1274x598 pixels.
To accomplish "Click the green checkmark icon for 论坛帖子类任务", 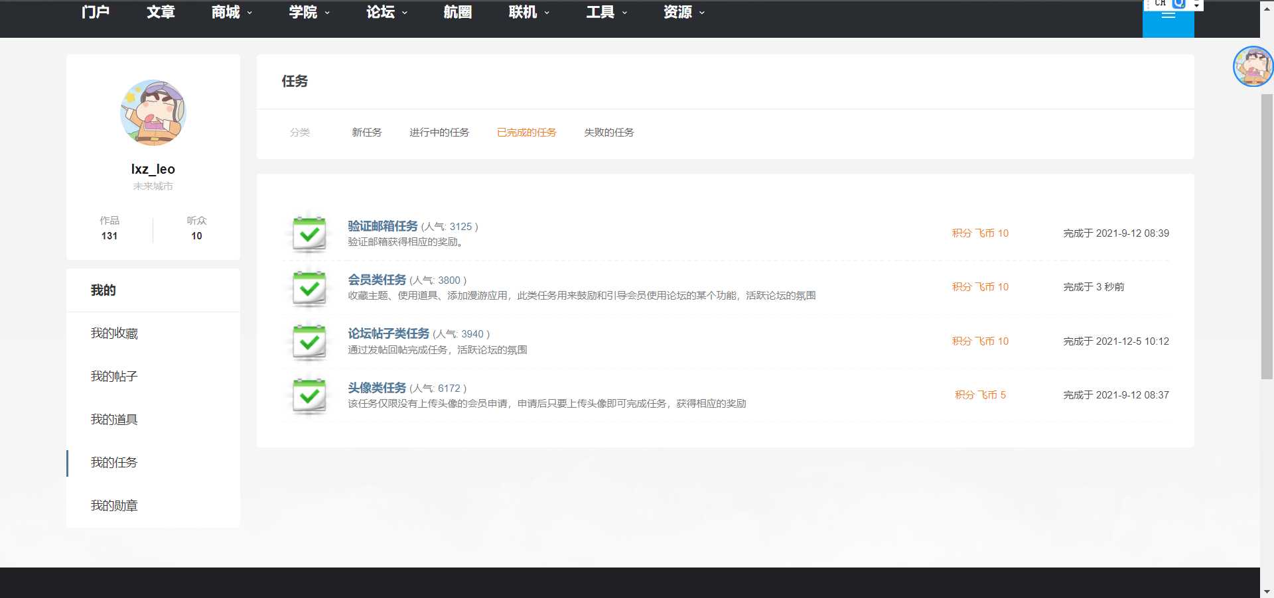I will click(309, 341).
